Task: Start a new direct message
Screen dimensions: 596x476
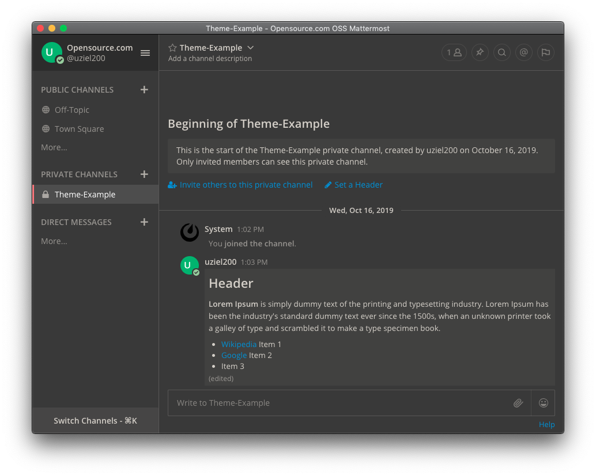Action: point(144,222)
